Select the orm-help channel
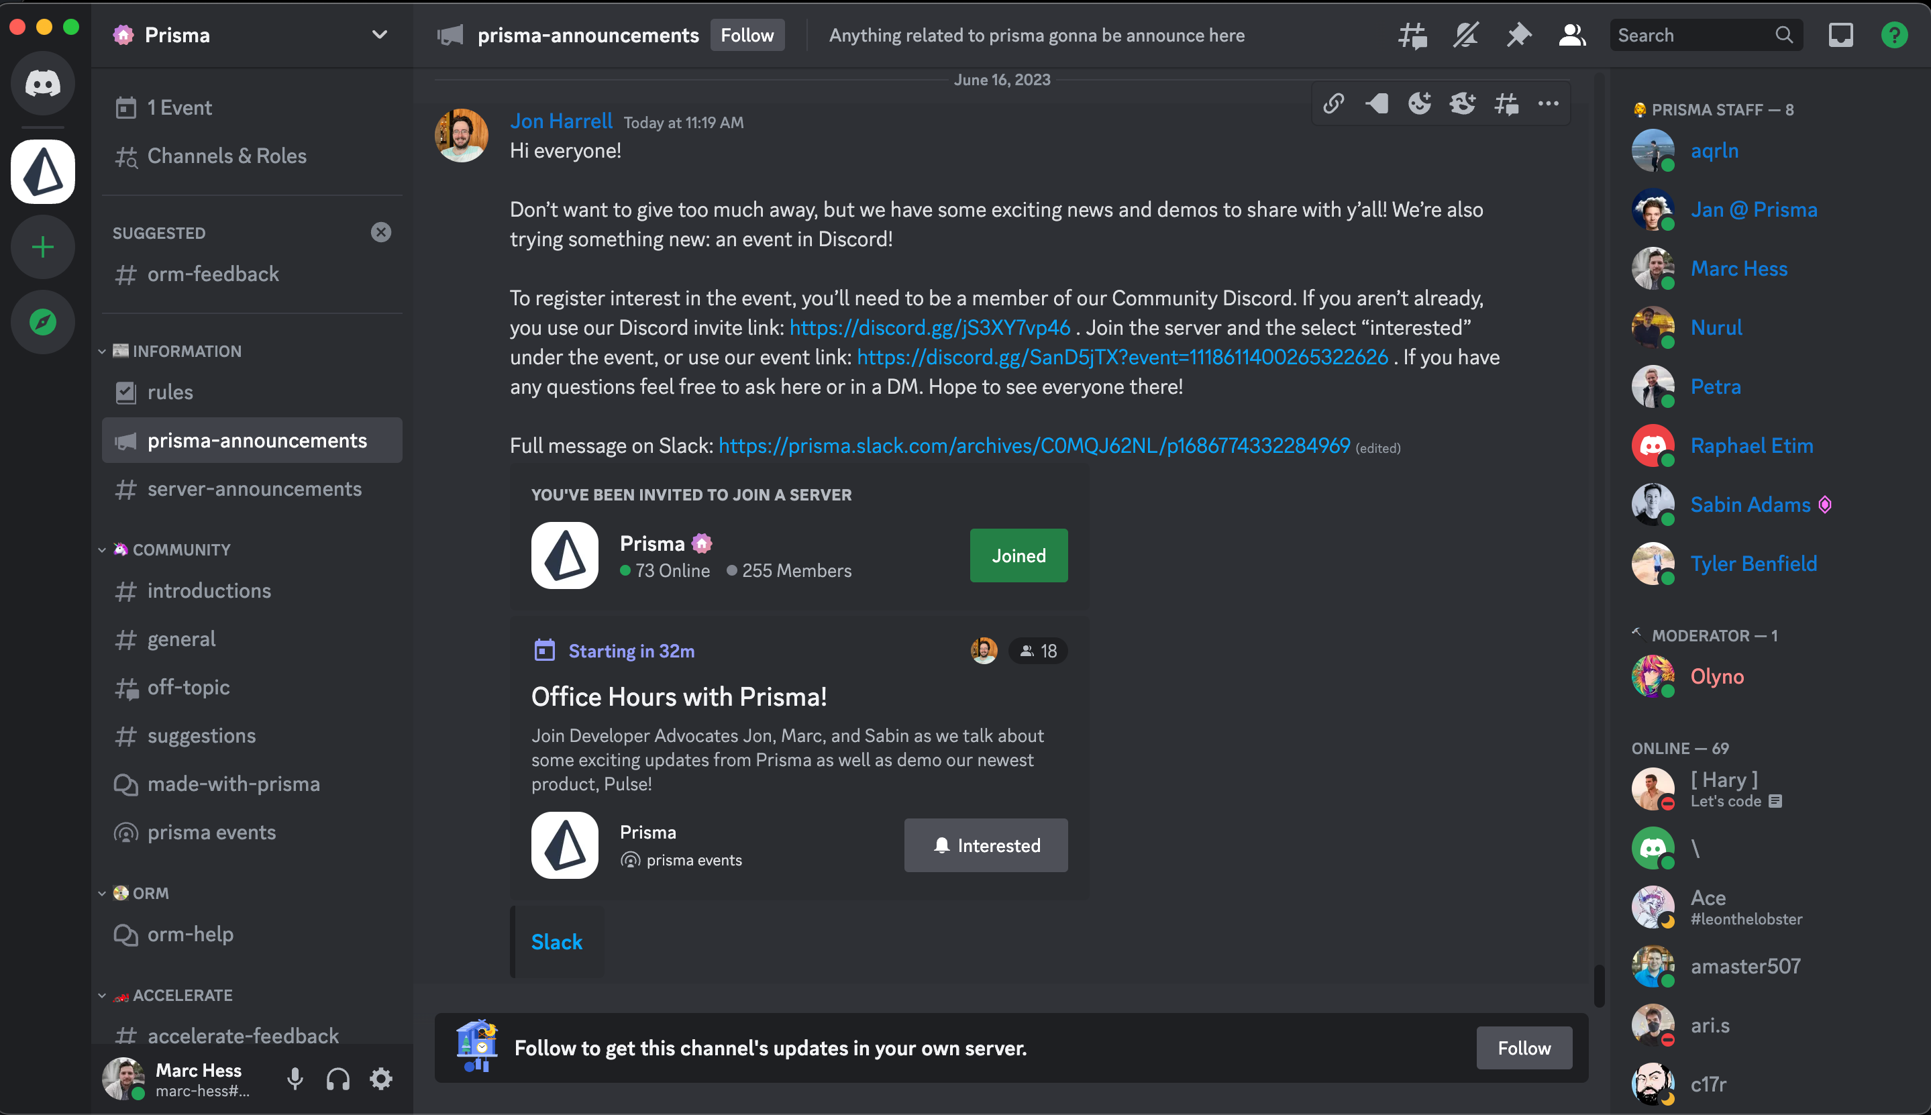 tap(191, 933)
